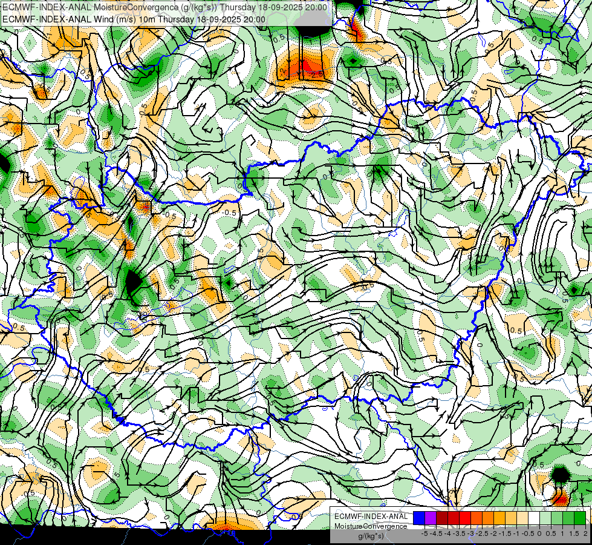Click the '-2.5' value on the legend scale
The image size is (592, 545).
(481, 533)
